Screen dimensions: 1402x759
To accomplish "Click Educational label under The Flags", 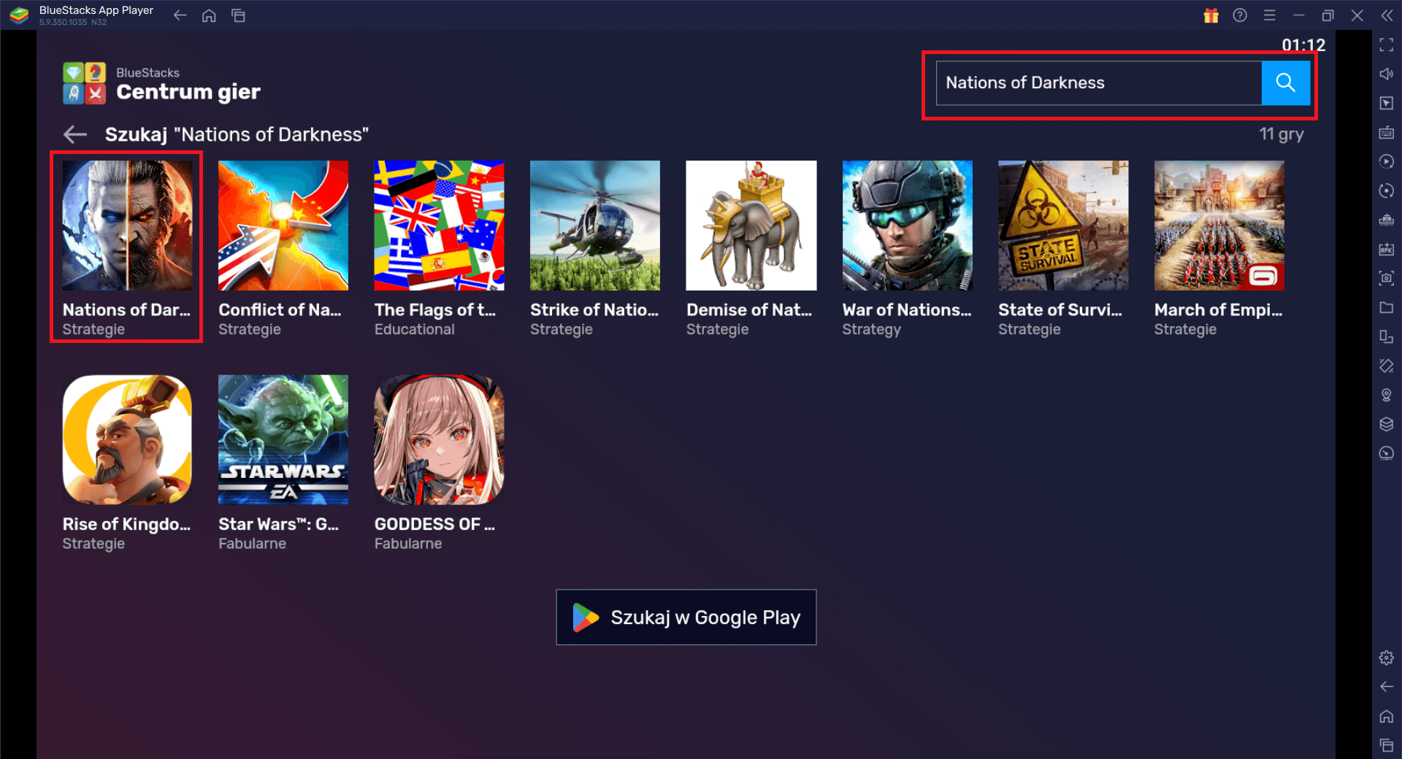I will pyautogui.click(x=415, y=330).
